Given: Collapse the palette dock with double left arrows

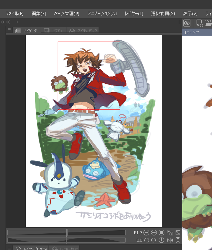Looking at the screenshot, I should click(x=8, y=22).
